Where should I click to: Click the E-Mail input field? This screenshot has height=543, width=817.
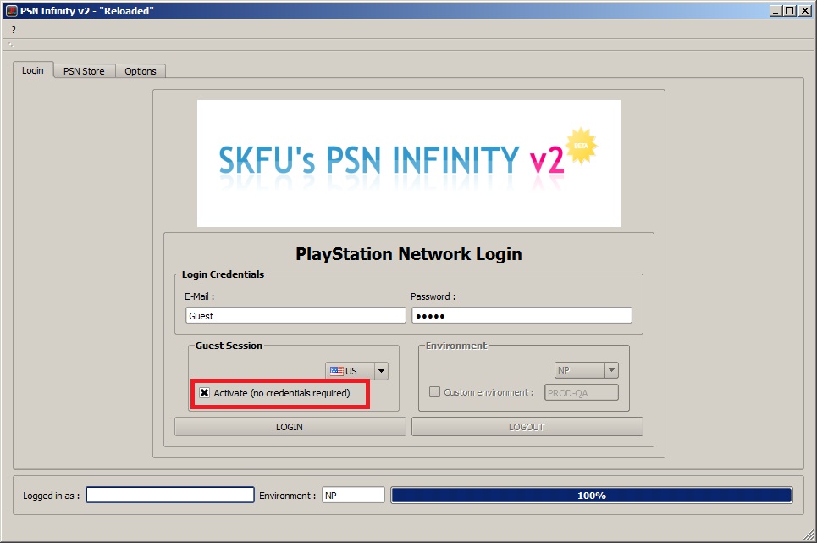(295, 315)
